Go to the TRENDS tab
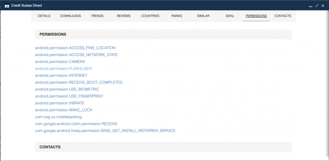Screen dimensions: 329x161 pyautogui.click(x=97, y=16)
